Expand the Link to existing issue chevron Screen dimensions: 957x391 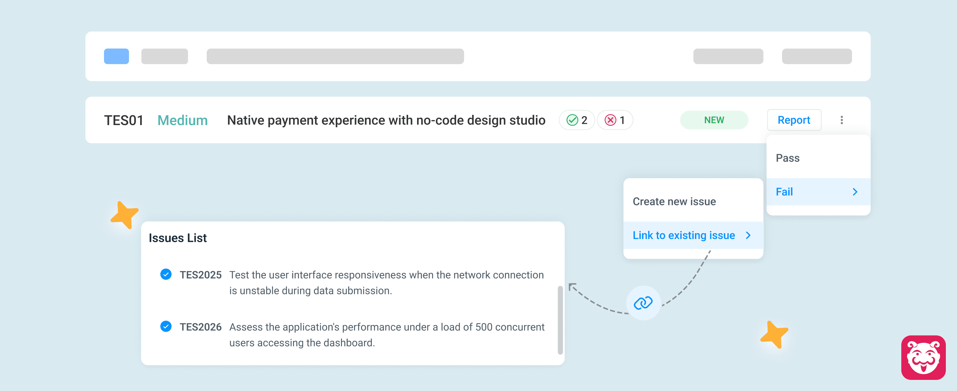pos(748,235)
